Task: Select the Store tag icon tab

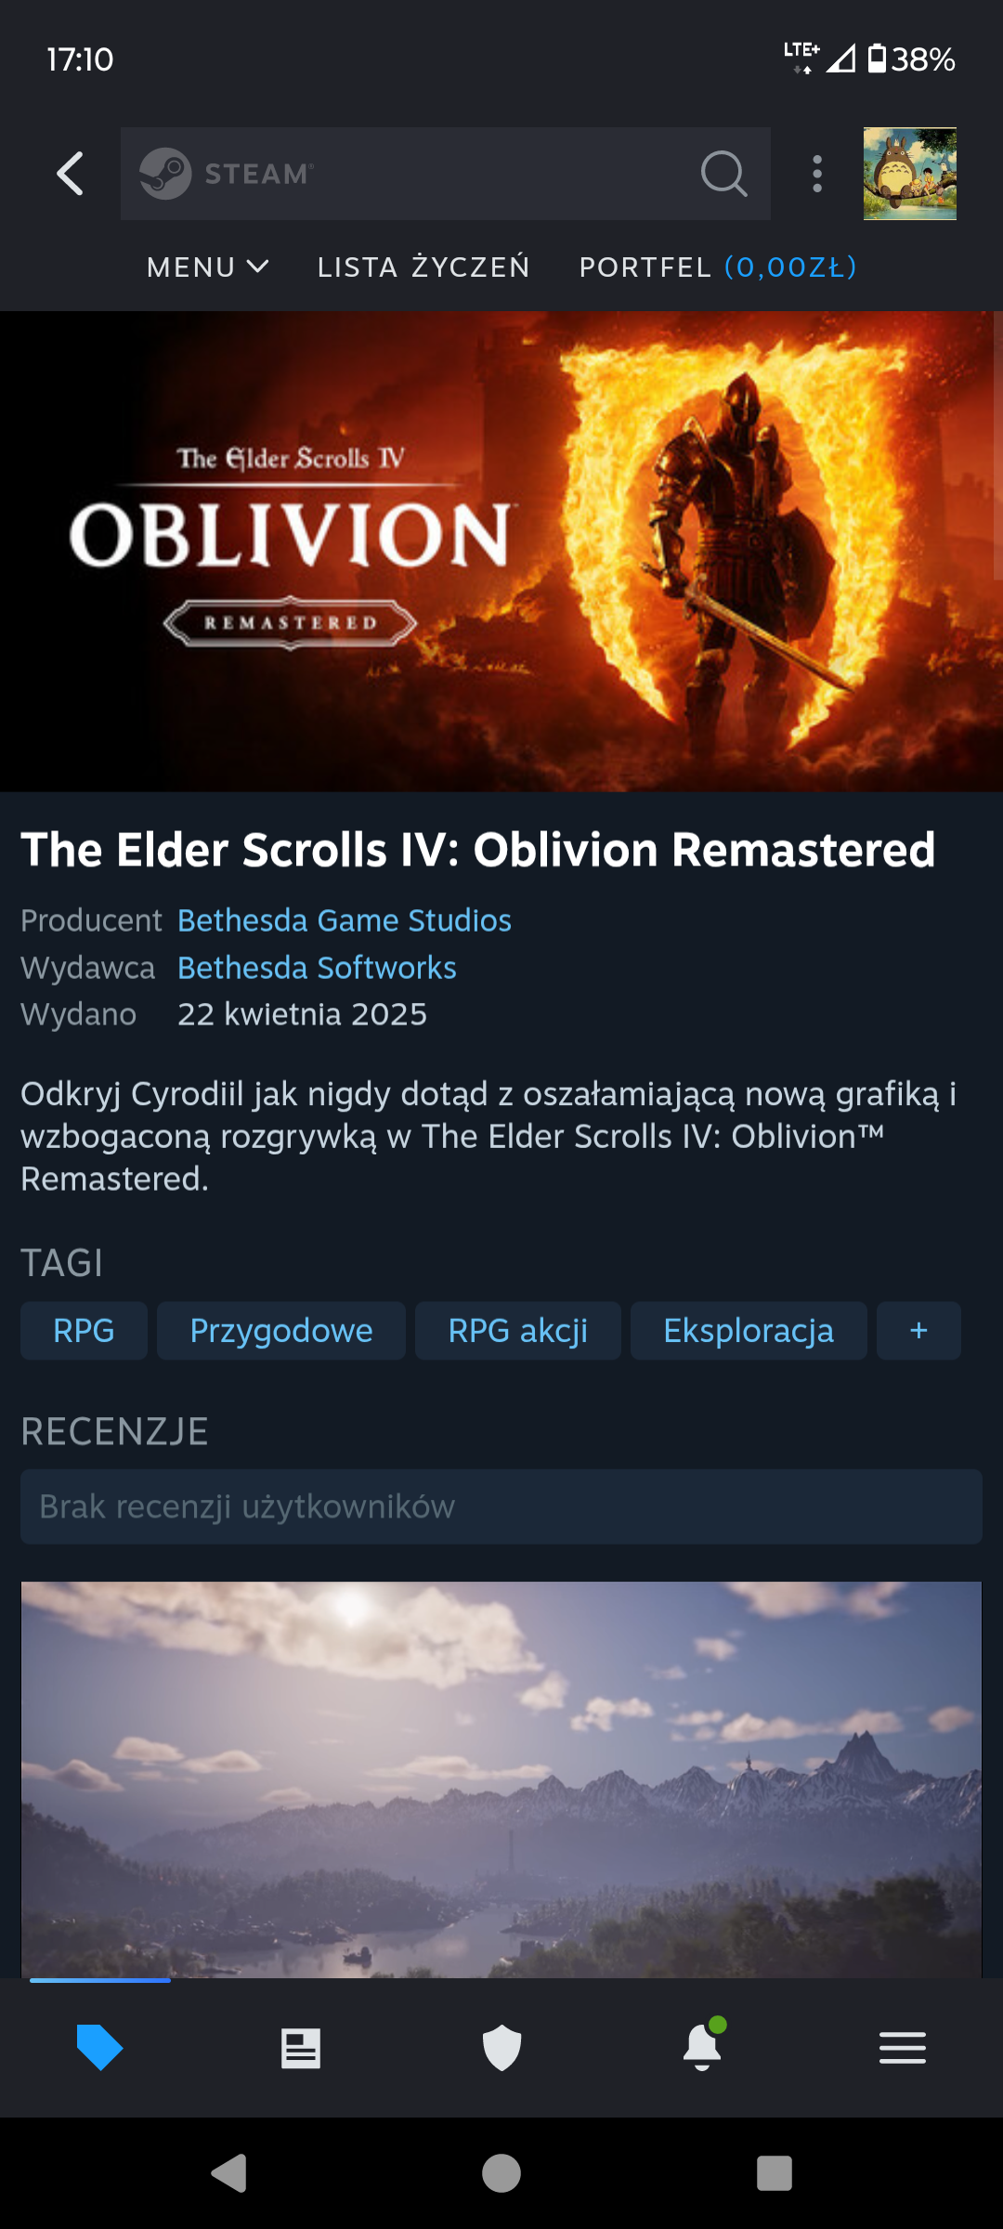Action: [x=99, y=2047]
